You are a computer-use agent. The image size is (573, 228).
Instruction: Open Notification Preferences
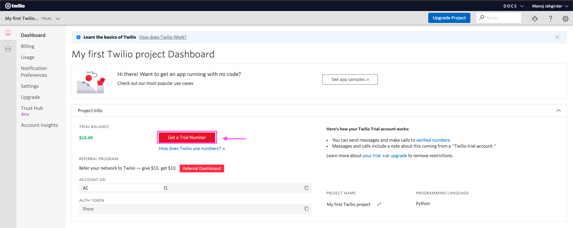[x=34, y=72]
